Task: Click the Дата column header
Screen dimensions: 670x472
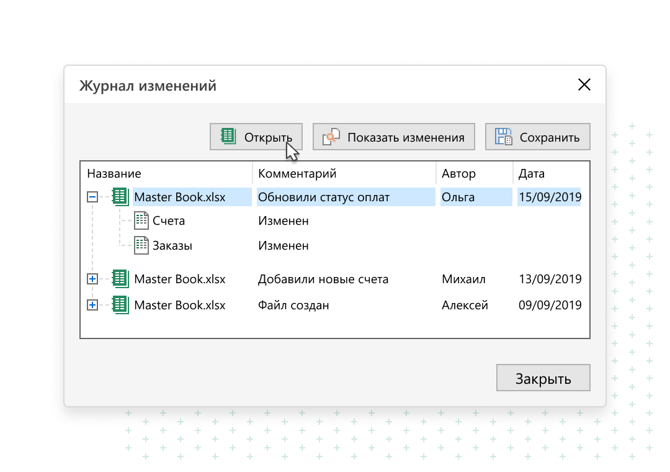Action: (x=532, y=174)
